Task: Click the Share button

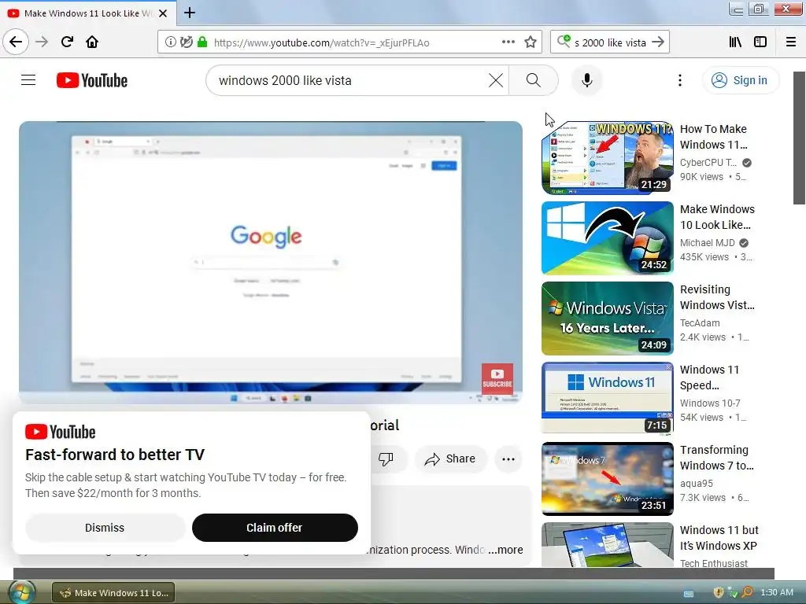Action: [x=450, y=459]
